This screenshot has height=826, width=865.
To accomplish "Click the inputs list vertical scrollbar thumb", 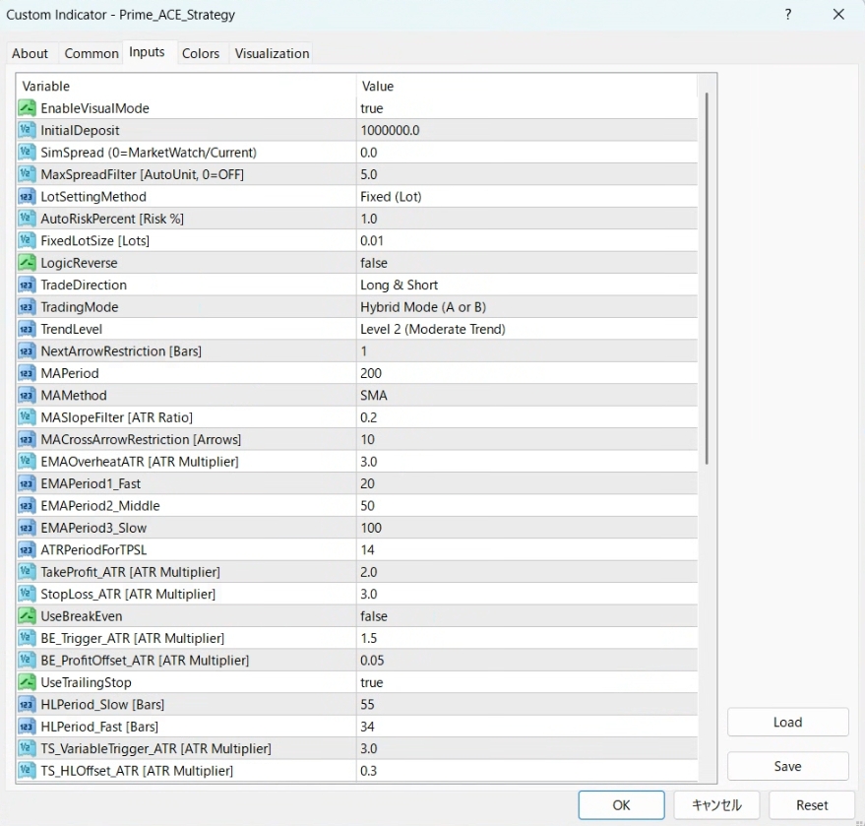I will 707,279.
